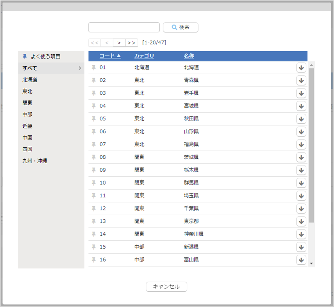Toggle the pin icon beside 青森県
The height and width of the screenshot is (307, 334).
click(x=94, y=80)
